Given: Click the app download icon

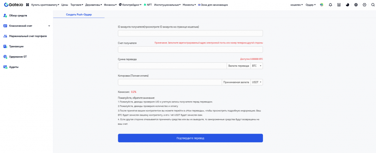Looking at the screenshot, I should 339,5.
